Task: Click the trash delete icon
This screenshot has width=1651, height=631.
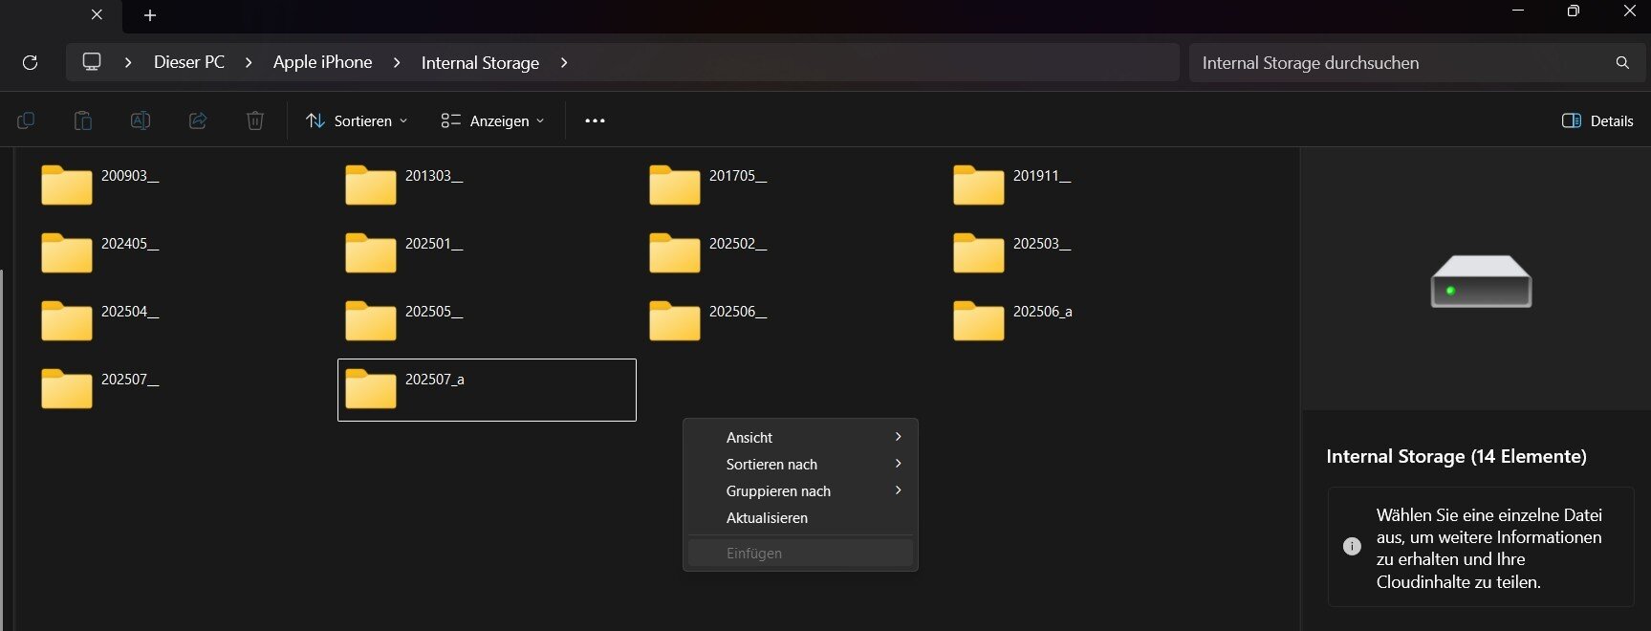Action: click(x=254, y=120)
